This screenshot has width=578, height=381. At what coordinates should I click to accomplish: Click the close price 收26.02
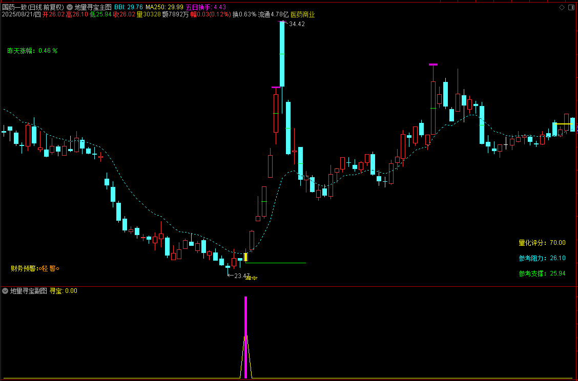[x=124, y=15]
